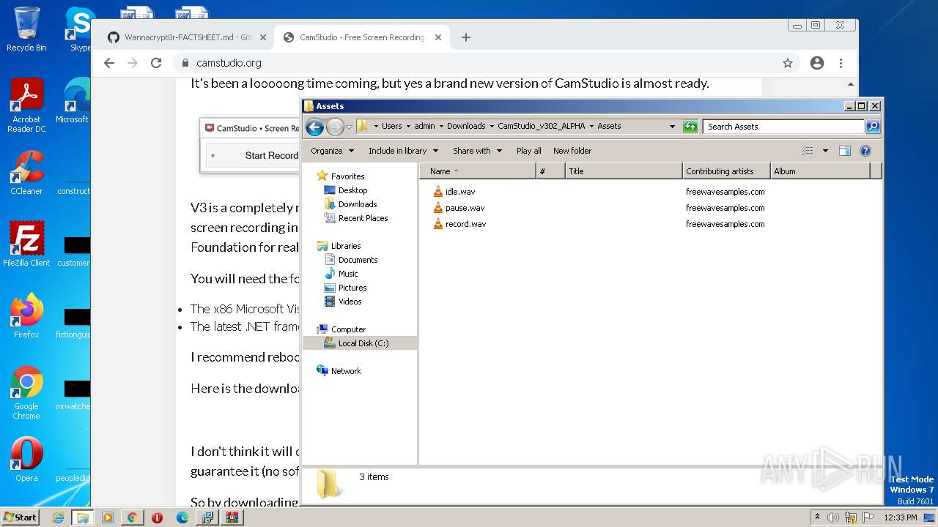938x527 pixels.
Task: Open the Pictures library
Action: click(352, 288)
